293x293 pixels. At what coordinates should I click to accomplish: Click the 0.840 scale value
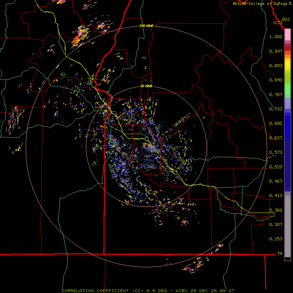(276, 80)
